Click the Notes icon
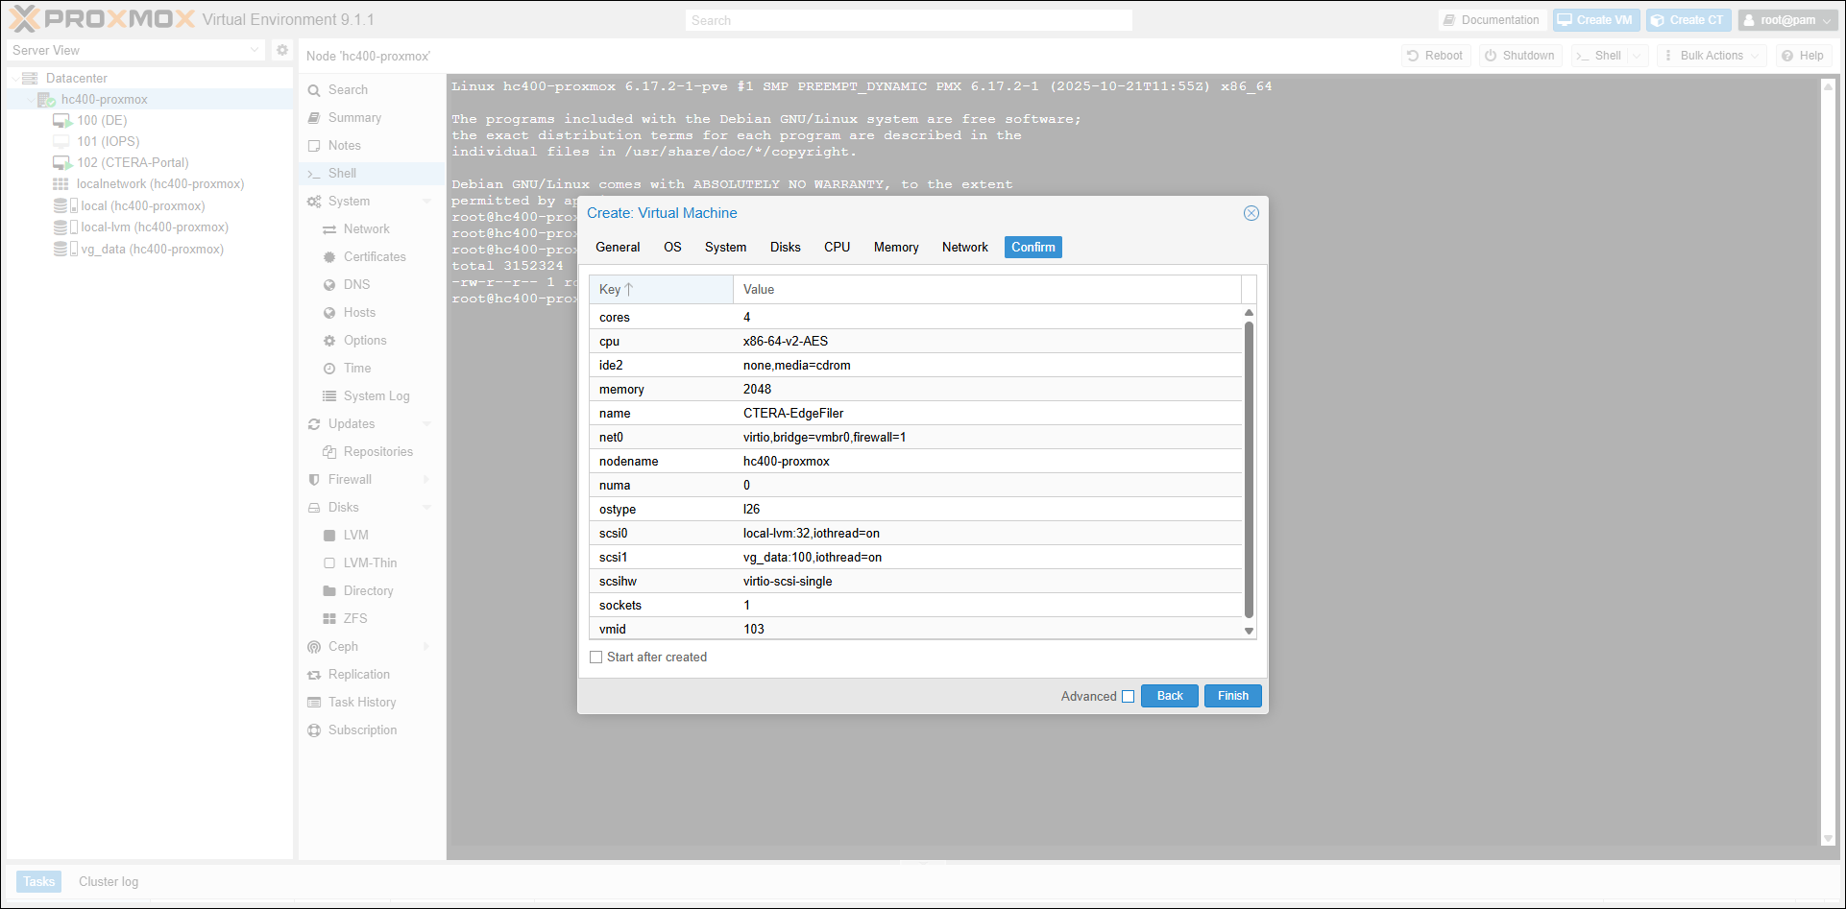This screenshot has height=909, width=1846. point(314,146)
